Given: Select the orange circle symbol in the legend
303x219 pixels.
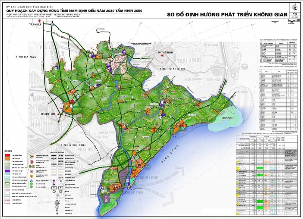Looking at the screenshot, I should click(32, 177).
